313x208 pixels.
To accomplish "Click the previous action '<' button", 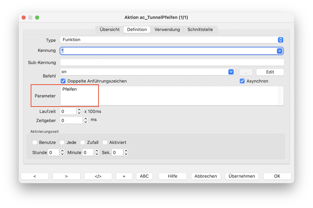I will point(35,176).
